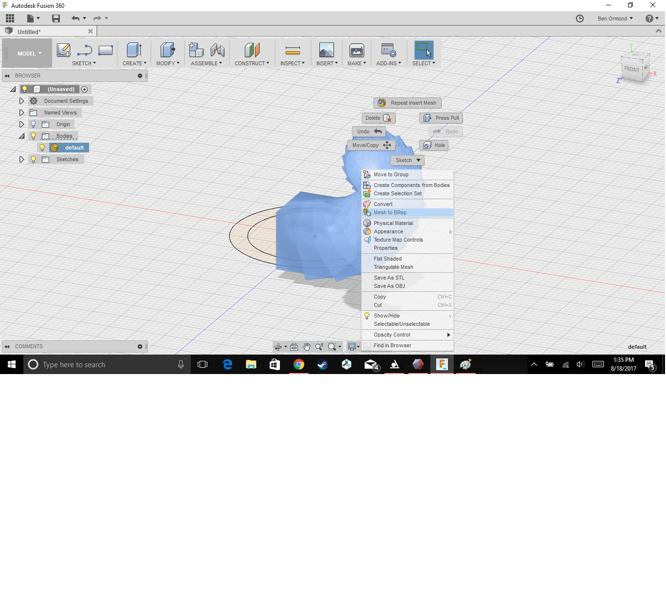This screenshot has width=666, height=601.
Task: Select the Rectangle sketch tool icon
Action: [x=106, y=50]
